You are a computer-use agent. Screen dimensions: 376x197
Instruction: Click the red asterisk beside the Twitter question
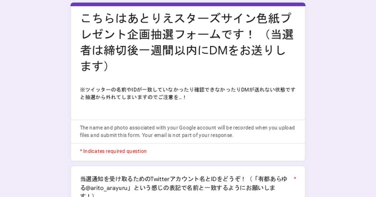pos(295,179)
